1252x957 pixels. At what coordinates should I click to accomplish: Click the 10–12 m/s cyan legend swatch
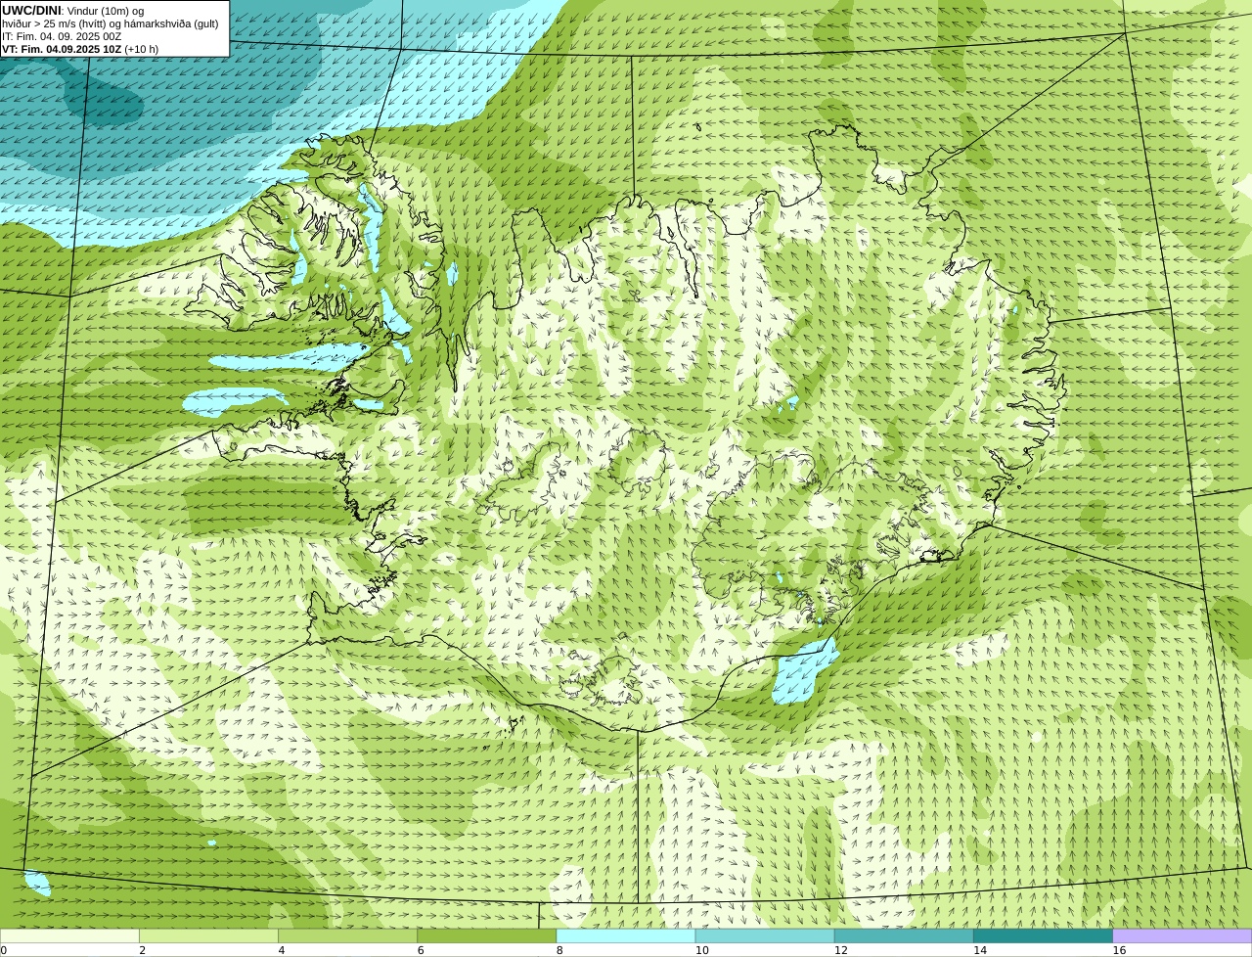[x=765, y=936]
